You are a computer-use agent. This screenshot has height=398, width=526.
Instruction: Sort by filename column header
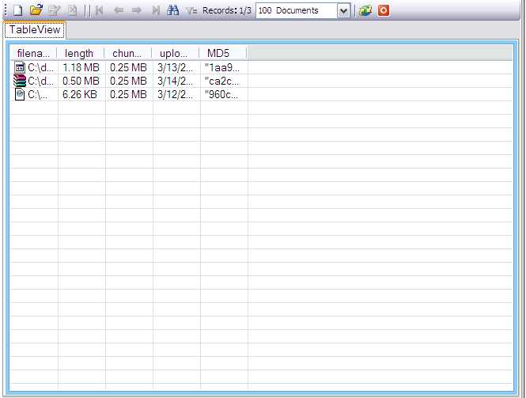(33, 53)
